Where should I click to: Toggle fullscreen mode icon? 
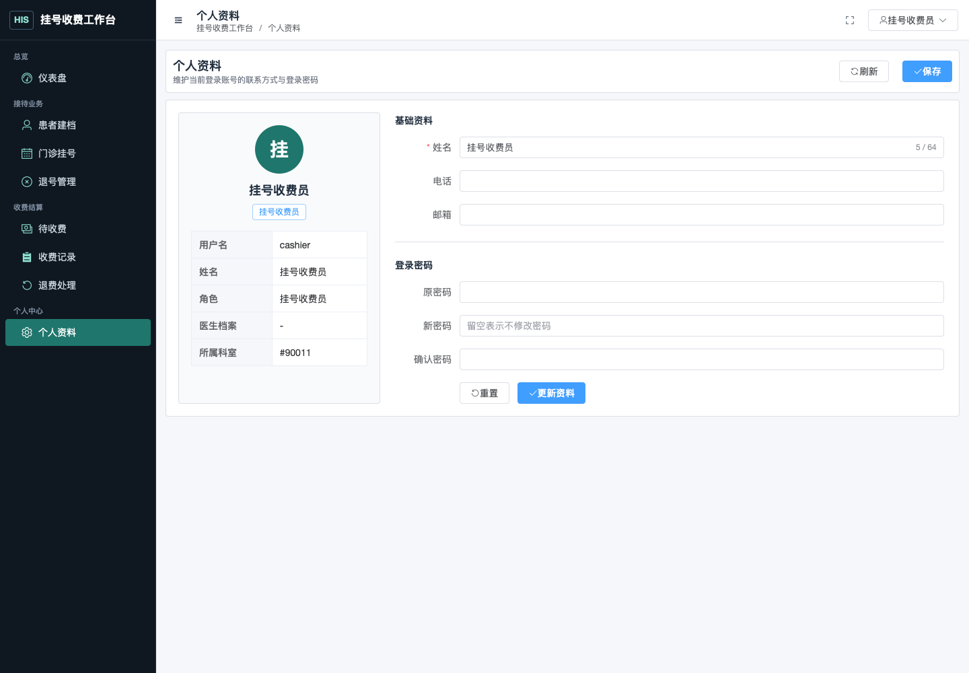click(x=850, y=20)
